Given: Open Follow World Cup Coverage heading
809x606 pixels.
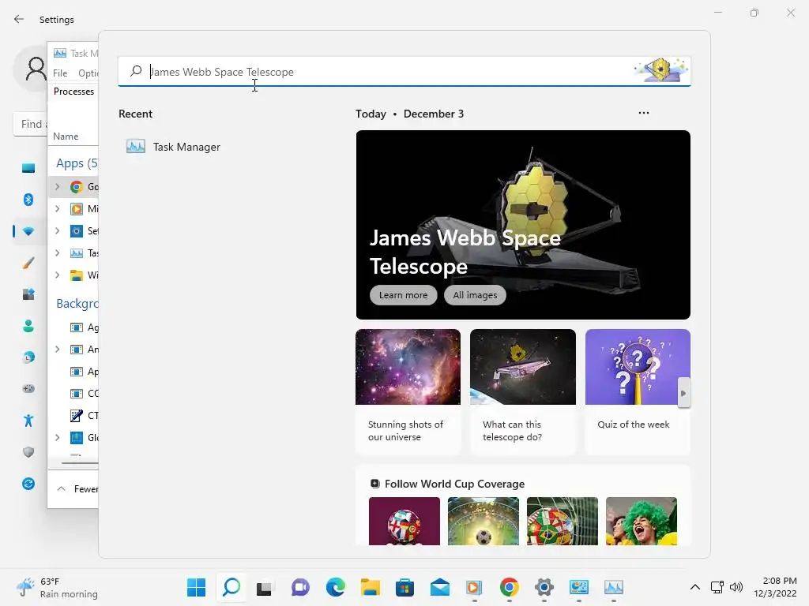Looking at the screenshot, I should pyautogui.click(x=454, y=484).
